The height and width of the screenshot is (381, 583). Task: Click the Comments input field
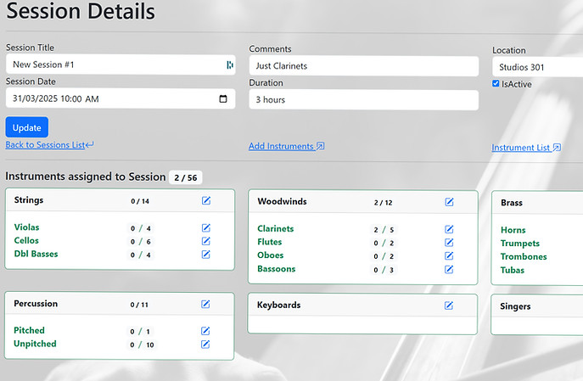pos(363,66)
